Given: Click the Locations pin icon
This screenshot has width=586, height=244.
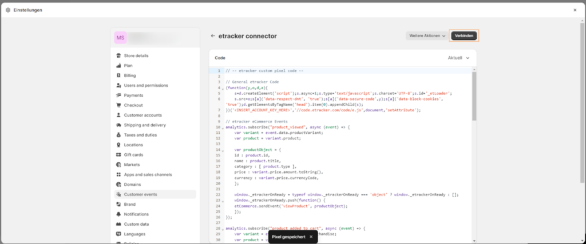Looking at the screenshot, I should pos(118,145).
